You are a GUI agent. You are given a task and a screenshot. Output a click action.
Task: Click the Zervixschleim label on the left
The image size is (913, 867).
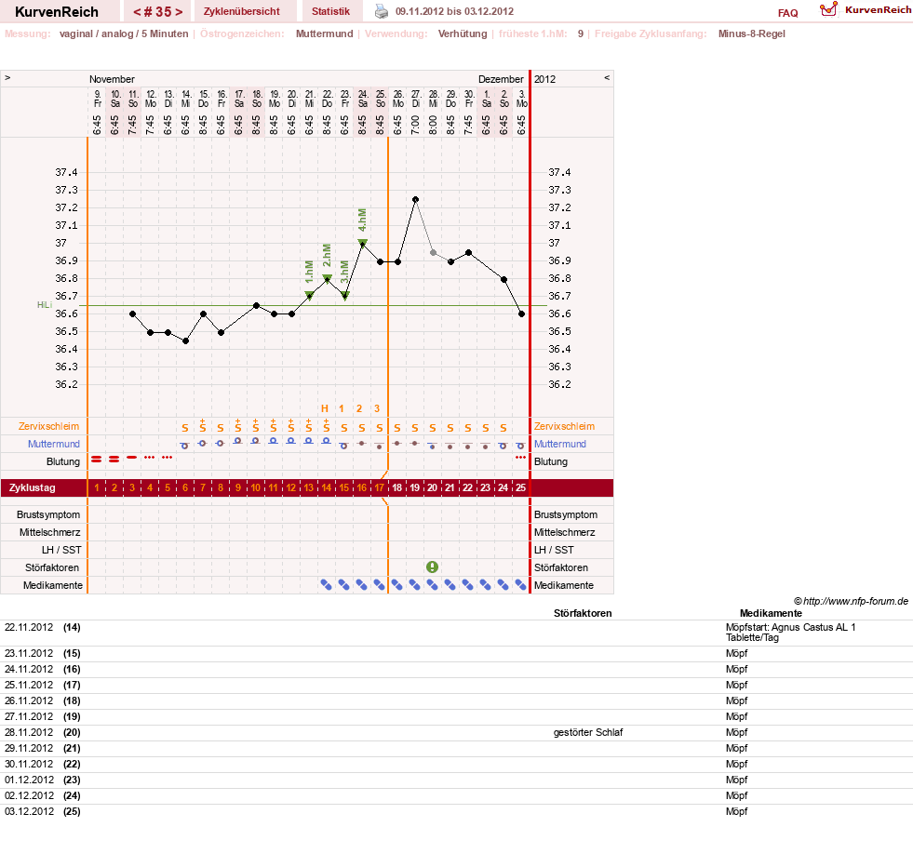coord(49,426)
